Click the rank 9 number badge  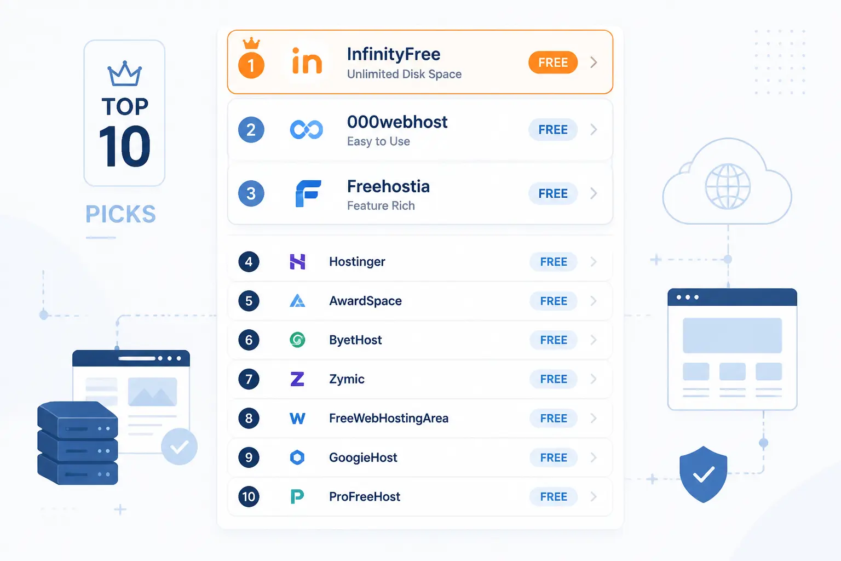coord(249,457)
